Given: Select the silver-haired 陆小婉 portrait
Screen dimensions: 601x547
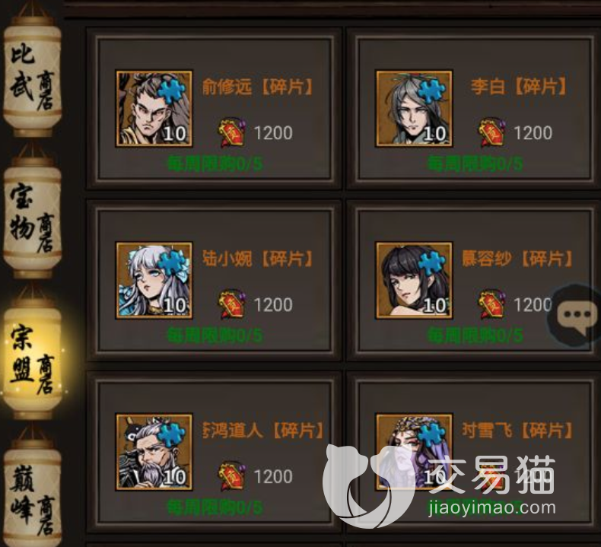Looking at the screenshot, I should coord(154,280).
